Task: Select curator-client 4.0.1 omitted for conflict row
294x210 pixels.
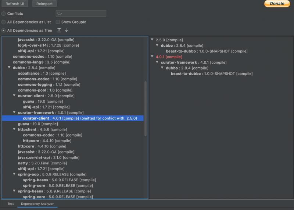Action: 73,118
